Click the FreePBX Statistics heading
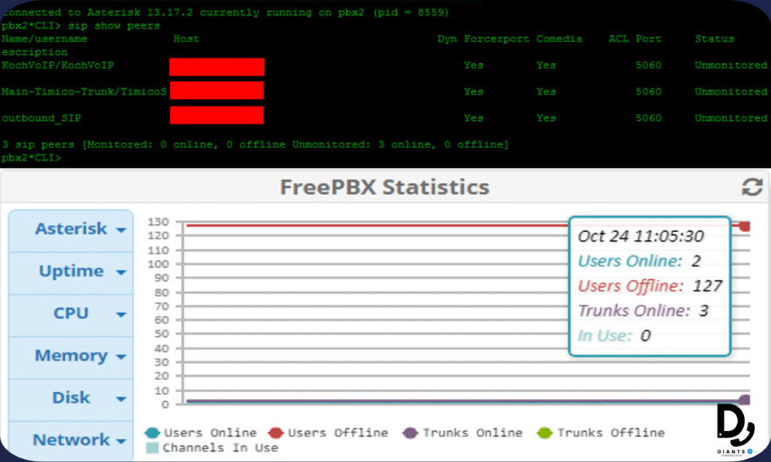Viewport: 771px width, 462px height. click(x=385, y=187)
